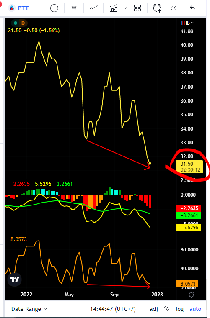
Task: Click the 40.00 price axis label
Action: pyautogui.click(x=187, y=45)
